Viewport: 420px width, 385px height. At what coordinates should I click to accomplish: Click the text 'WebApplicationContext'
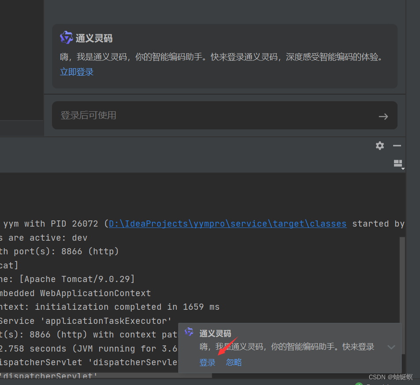pyautogui.click(x=95, y=293)
